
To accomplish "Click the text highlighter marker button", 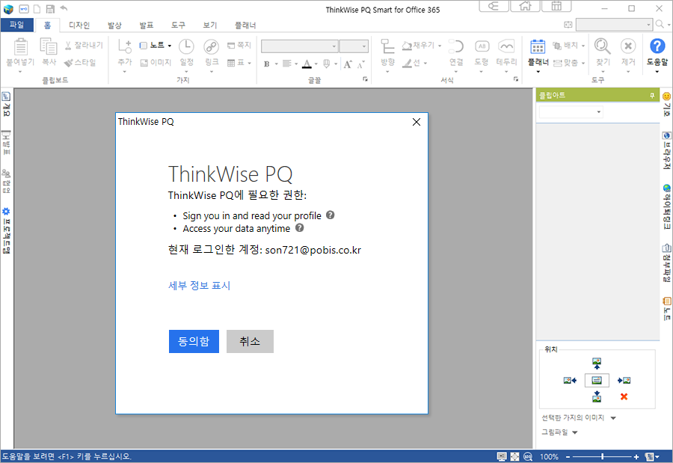I will tap(327, 64).
